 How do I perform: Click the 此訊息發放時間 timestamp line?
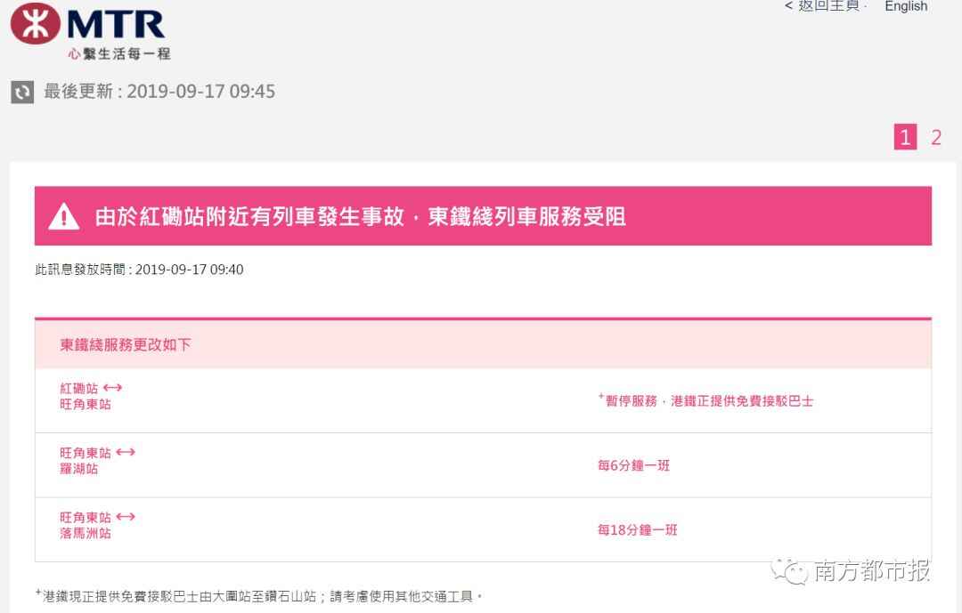tap(139, 270)
